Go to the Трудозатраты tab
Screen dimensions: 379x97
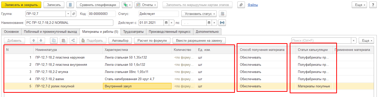pos(133,32)
